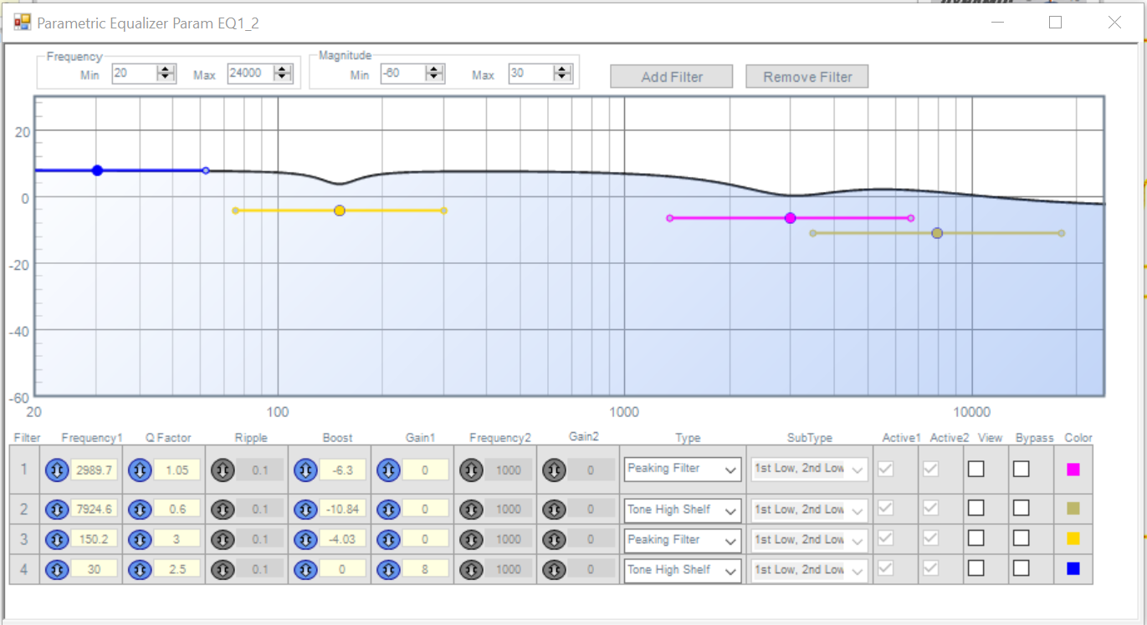1147x625 pixels.
Task: Click disabled Frequency2 knob icon in row 4
Action: pyautogui.click(x=471, y=570)
